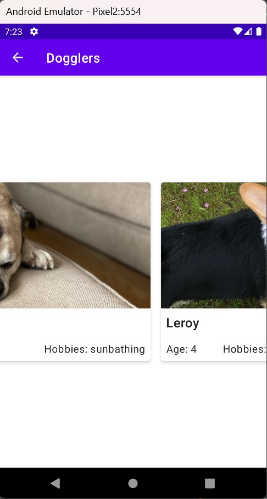The width and height of the screenshot is (267, 499).
Task: Tap the Wi-Fi status icon
Action: [237, 31]
